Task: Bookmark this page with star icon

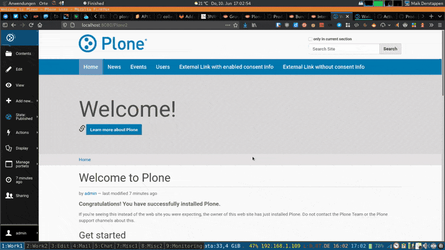Action: click(x=235, y=25)
